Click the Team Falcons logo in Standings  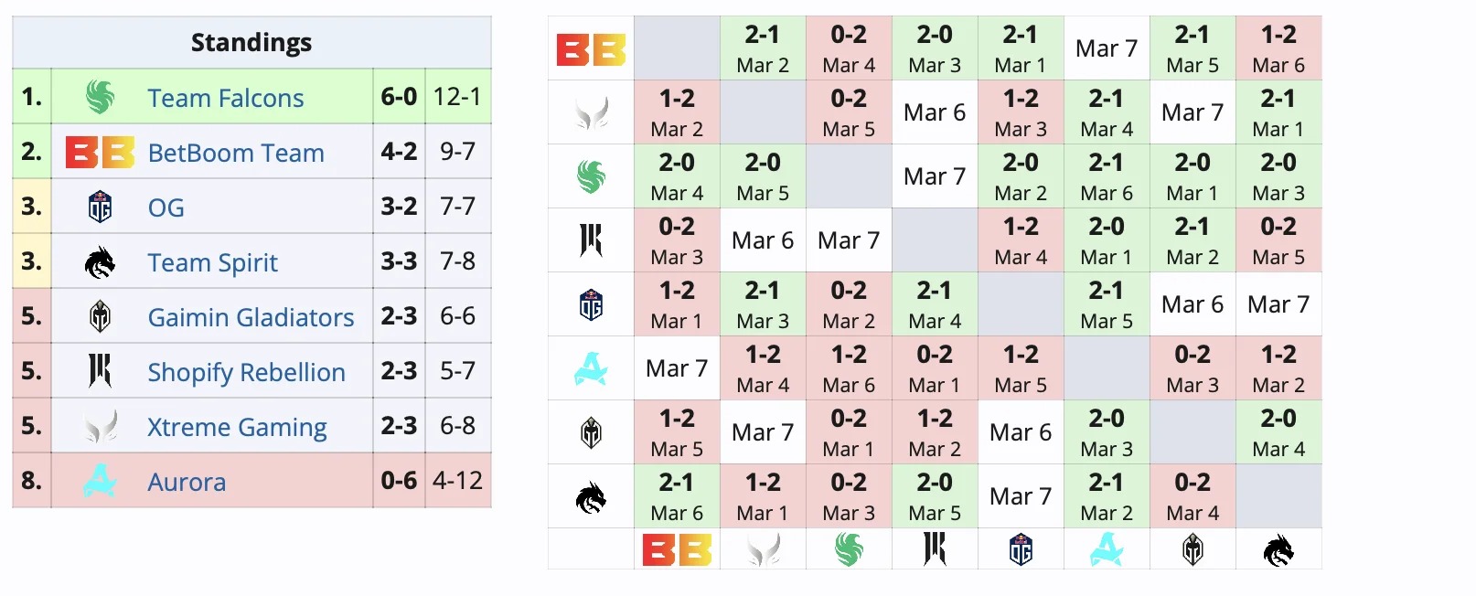[100, 97]
